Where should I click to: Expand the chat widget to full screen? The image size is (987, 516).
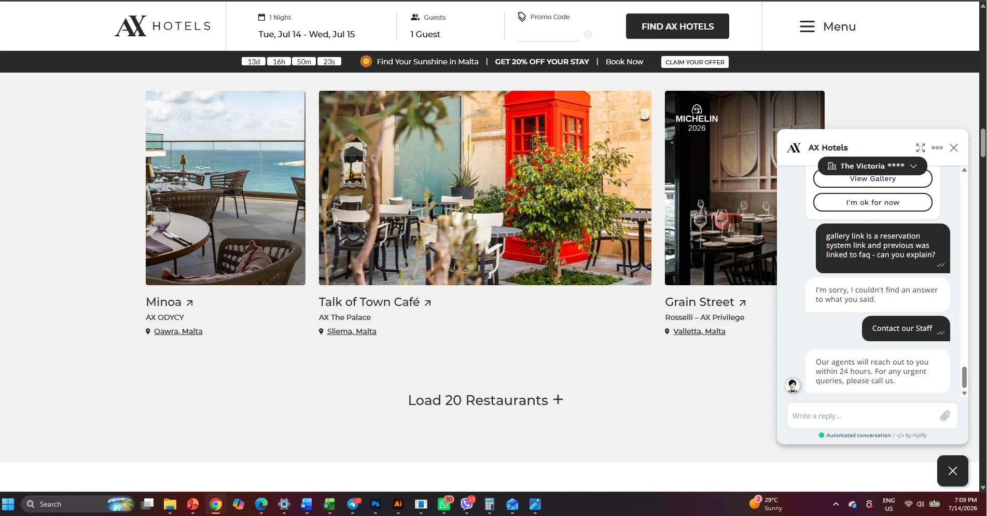(x=921, y=148)
